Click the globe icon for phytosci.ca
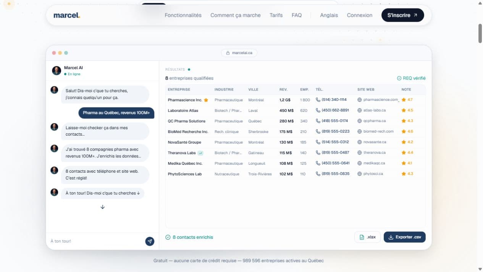This screenshot has height=272, width=483. (360, 174)
